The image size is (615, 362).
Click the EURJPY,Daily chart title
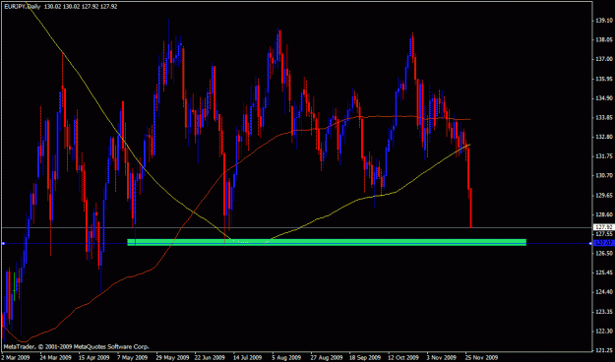coord(22,7)
